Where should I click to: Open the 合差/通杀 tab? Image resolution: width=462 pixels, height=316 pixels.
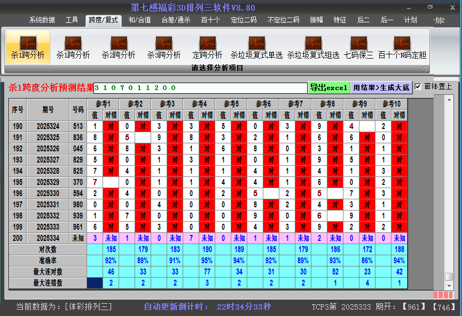176,20
